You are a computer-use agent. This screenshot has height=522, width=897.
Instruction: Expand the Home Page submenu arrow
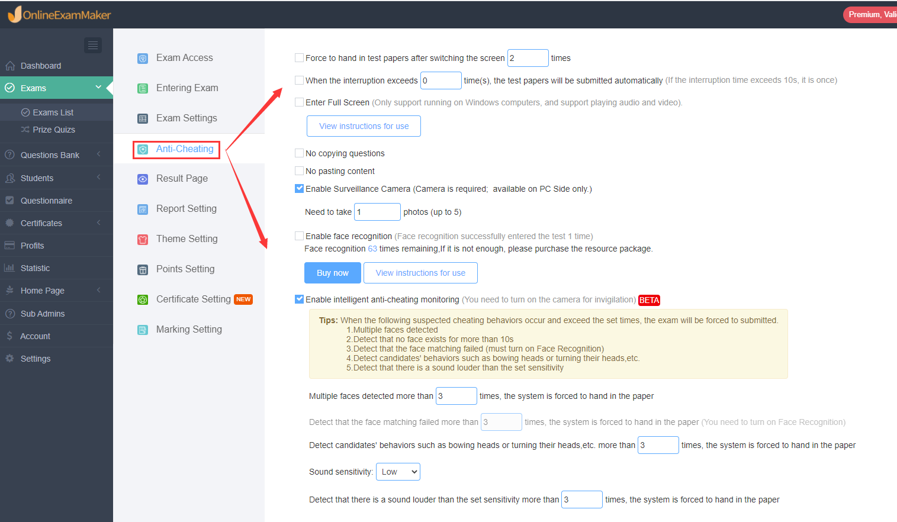tap(99, 290)
